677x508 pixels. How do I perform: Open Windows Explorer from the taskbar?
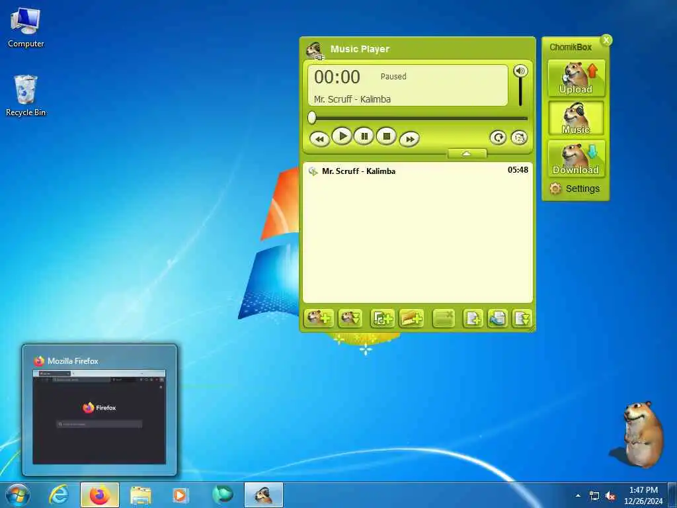[x=141, y=495]
